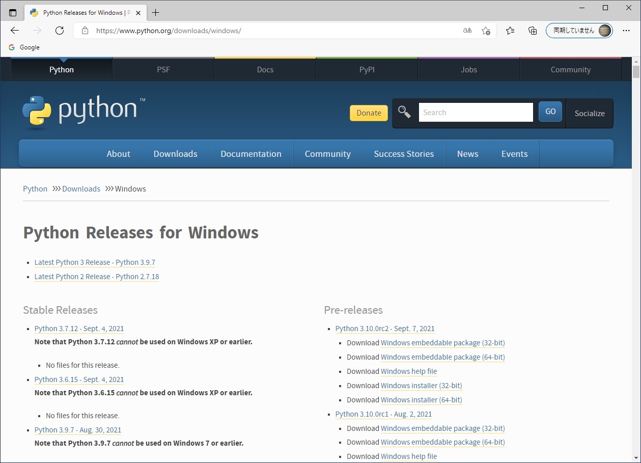641x463 pixels.
Task: Open the Success Stories menu
Action: coord(404,154)
